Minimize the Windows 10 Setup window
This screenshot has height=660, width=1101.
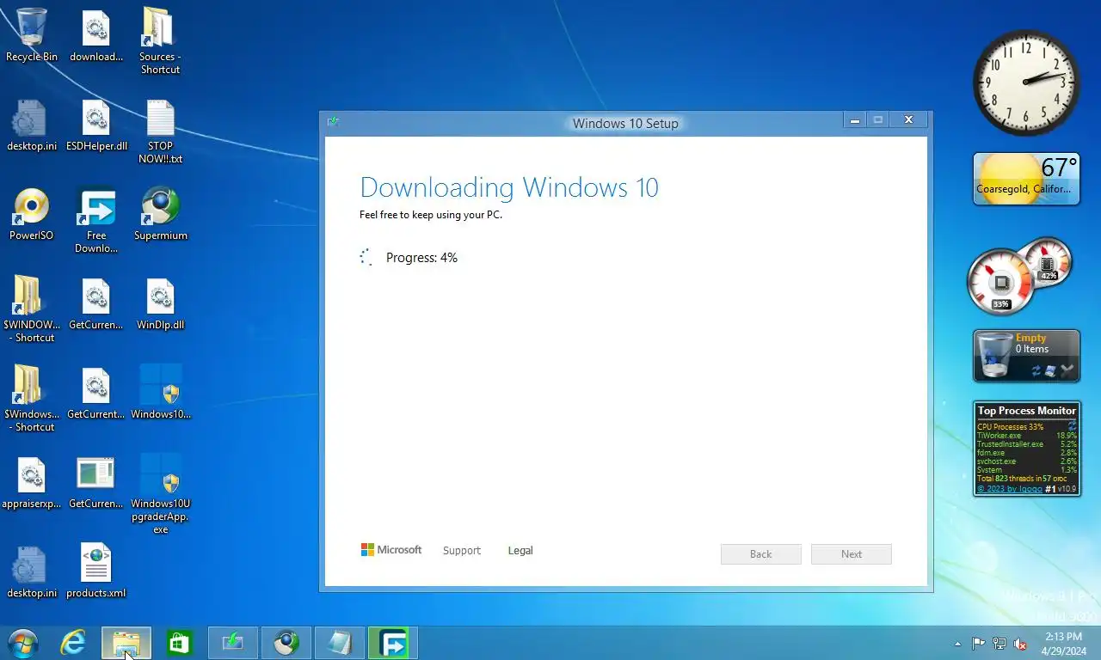click(855, 120)
